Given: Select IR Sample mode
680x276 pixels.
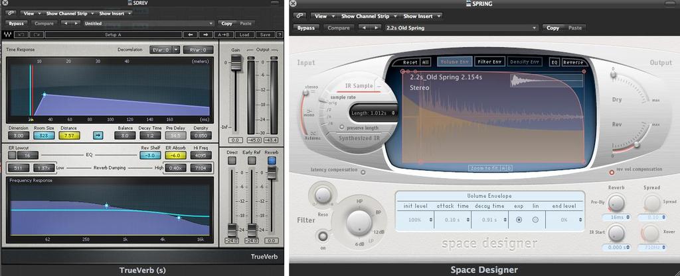Looking at the screenshot, I should tap(359, 86).
